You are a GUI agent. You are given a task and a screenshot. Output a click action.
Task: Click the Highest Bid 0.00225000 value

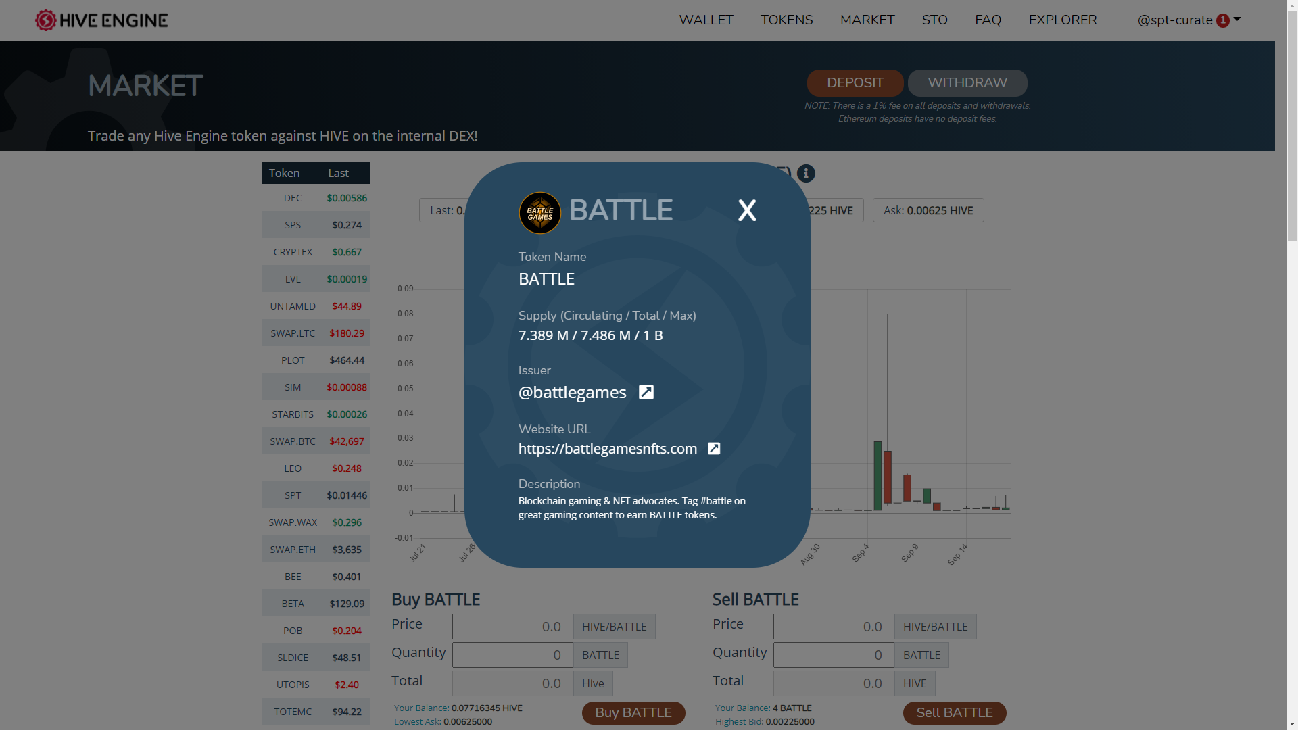point(790,721)
